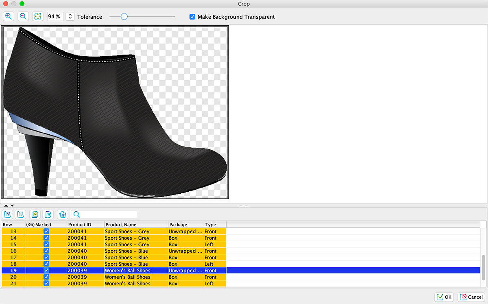Screen dimensions: 488x304
Task: Click the Cancel button
Action: 471,297
